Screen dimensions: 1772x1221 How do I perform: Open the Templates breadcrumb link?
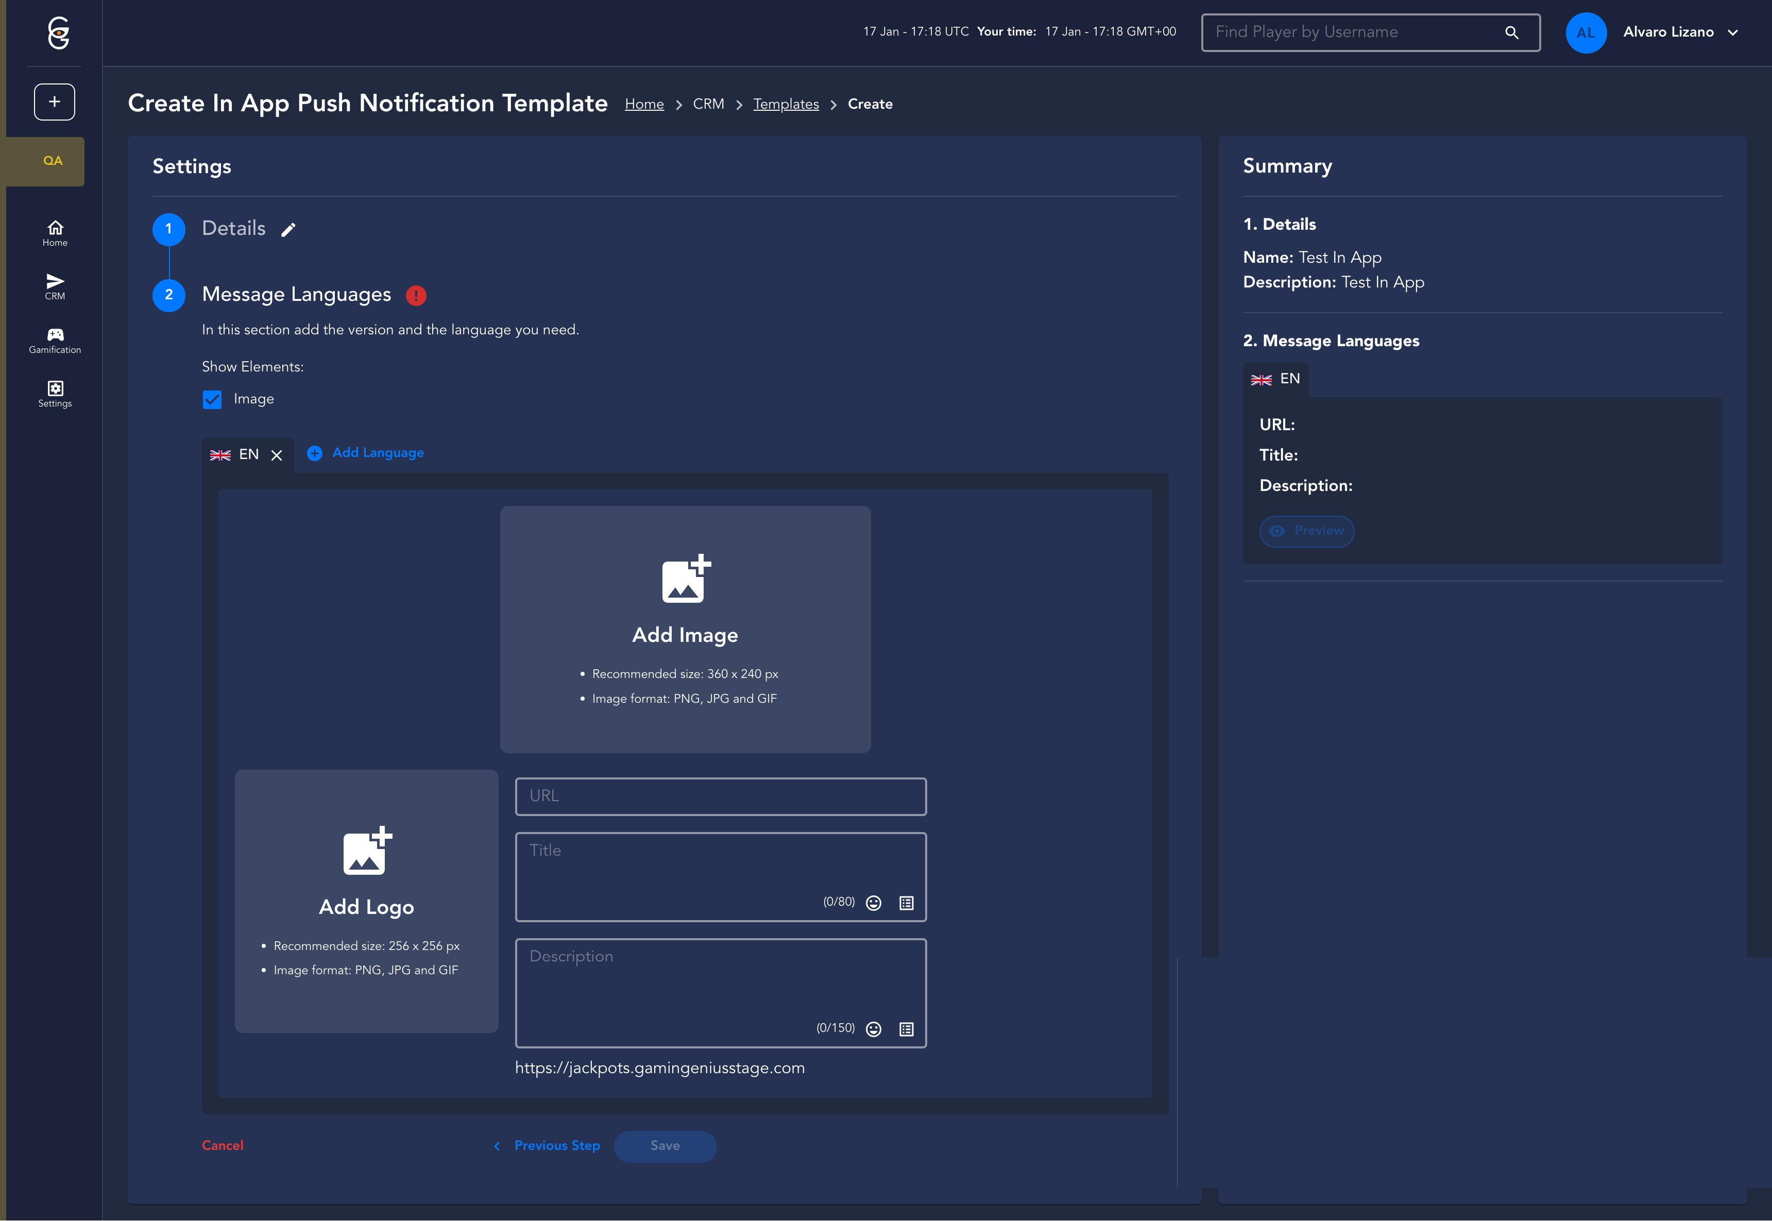tap(786, 104)
